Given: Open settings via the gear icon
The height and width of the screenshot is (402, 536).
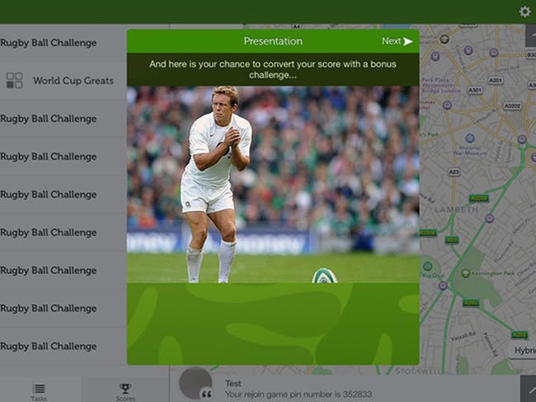Looking at the screenshot, I should tap(524, 12).
